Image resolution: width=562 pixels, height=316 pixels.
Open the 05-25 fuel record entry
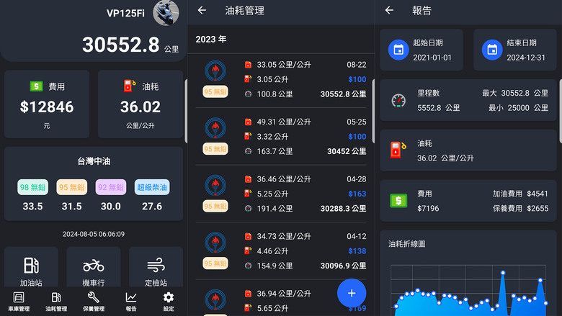pos(281,136)
